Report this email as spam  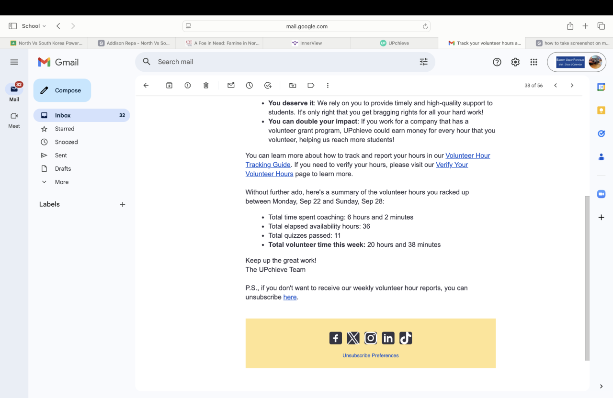coord(188,86)
